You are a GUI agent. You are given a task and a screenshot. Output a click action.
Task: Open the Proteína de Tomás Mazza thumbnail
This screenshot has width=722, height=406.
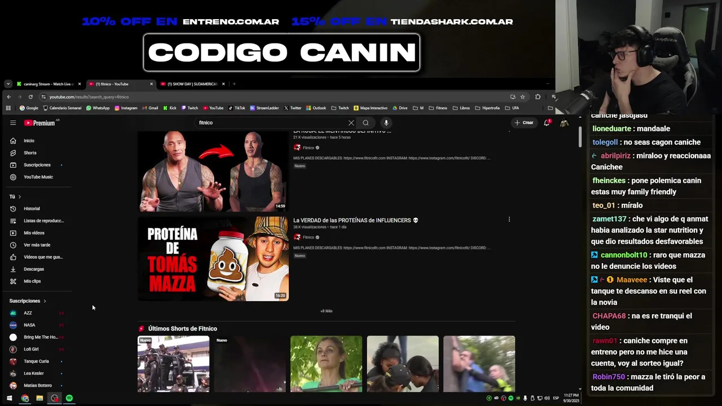[213, 259]
